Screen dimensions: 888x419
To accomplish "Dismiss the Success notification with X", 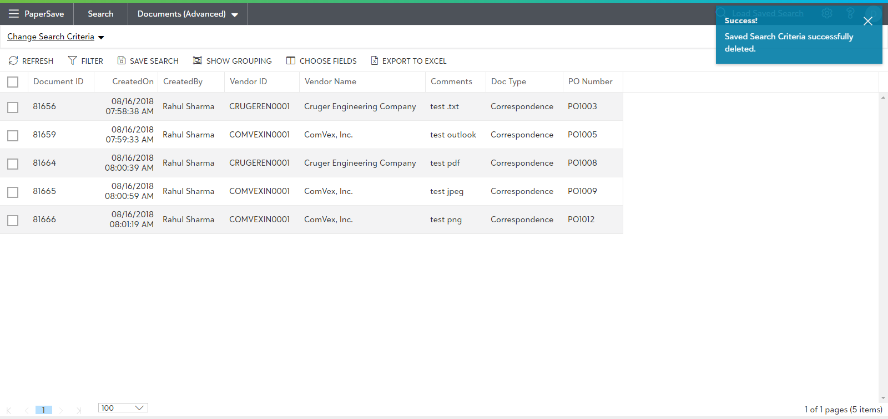I will click(x=868, y=21).
